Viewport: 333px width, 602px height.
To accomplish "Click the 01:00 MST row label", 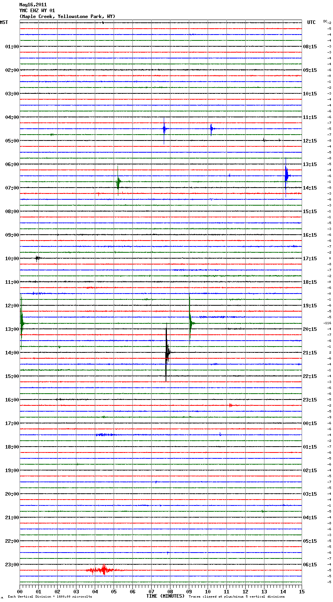I will pos(12,46).
